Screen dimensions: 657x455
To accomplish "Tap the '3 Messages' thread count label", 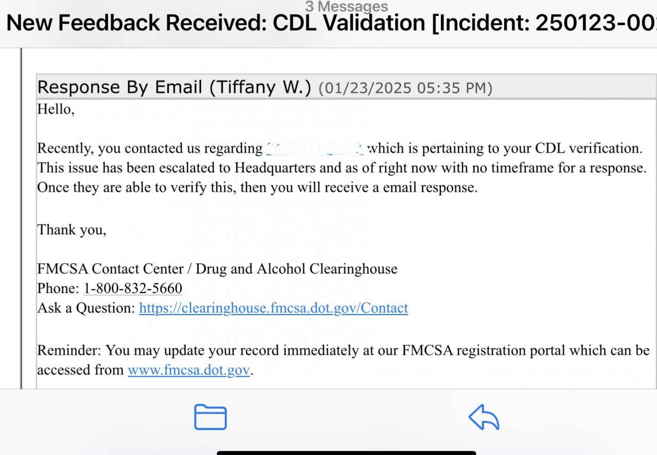I will click(x=346, y=7).
